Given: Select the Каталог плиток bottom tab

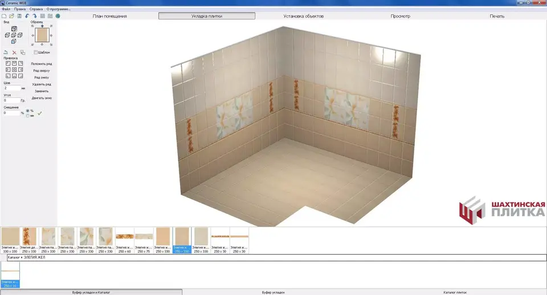Looking at the screenshot, I should 455,292.
